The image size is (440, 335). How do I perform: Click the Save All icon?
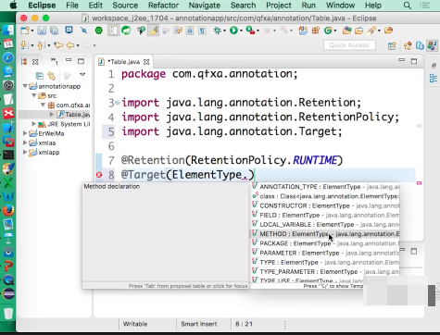tap(54, 31)
